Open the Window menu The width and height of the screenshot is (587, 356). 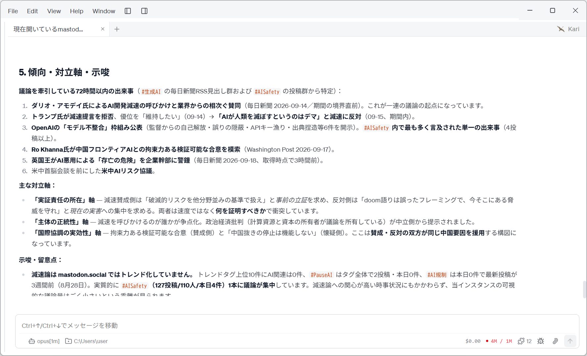(104, 11)
